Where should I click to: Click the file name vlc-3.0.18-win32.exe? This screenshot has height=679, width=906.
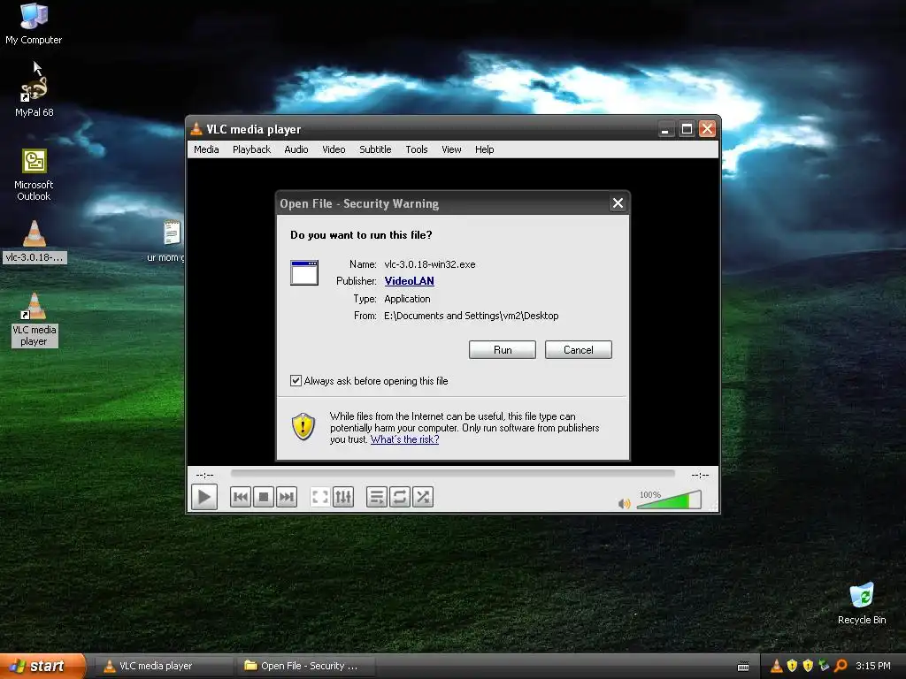tap(430, 264)
